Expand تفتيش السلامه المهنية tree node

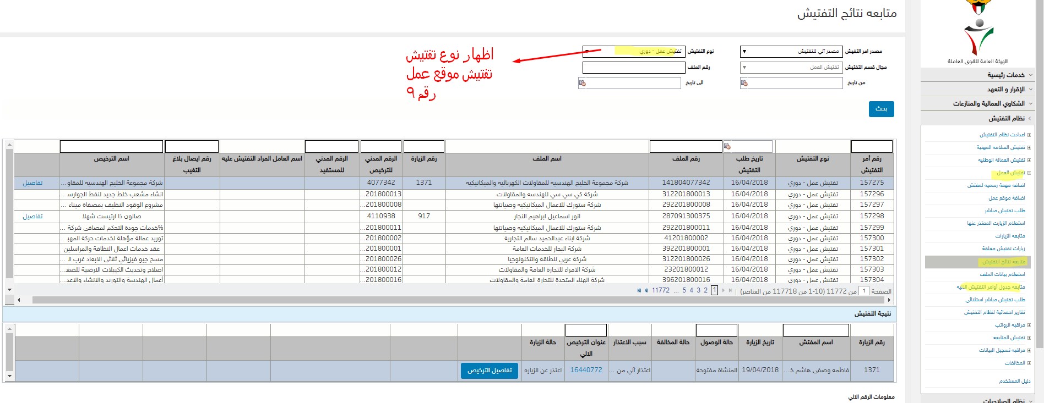point(1029,147)
